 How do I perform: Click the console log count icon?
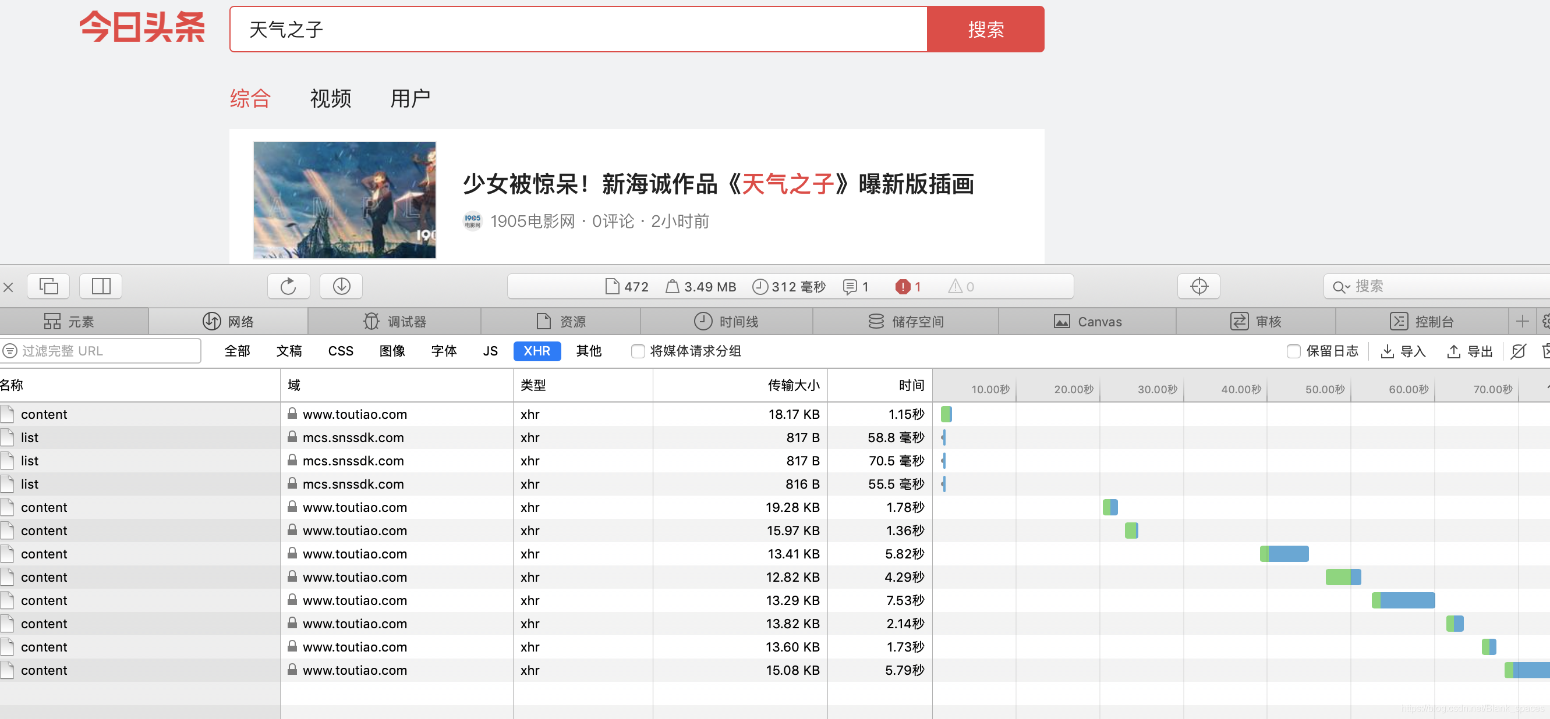[855, 287]
